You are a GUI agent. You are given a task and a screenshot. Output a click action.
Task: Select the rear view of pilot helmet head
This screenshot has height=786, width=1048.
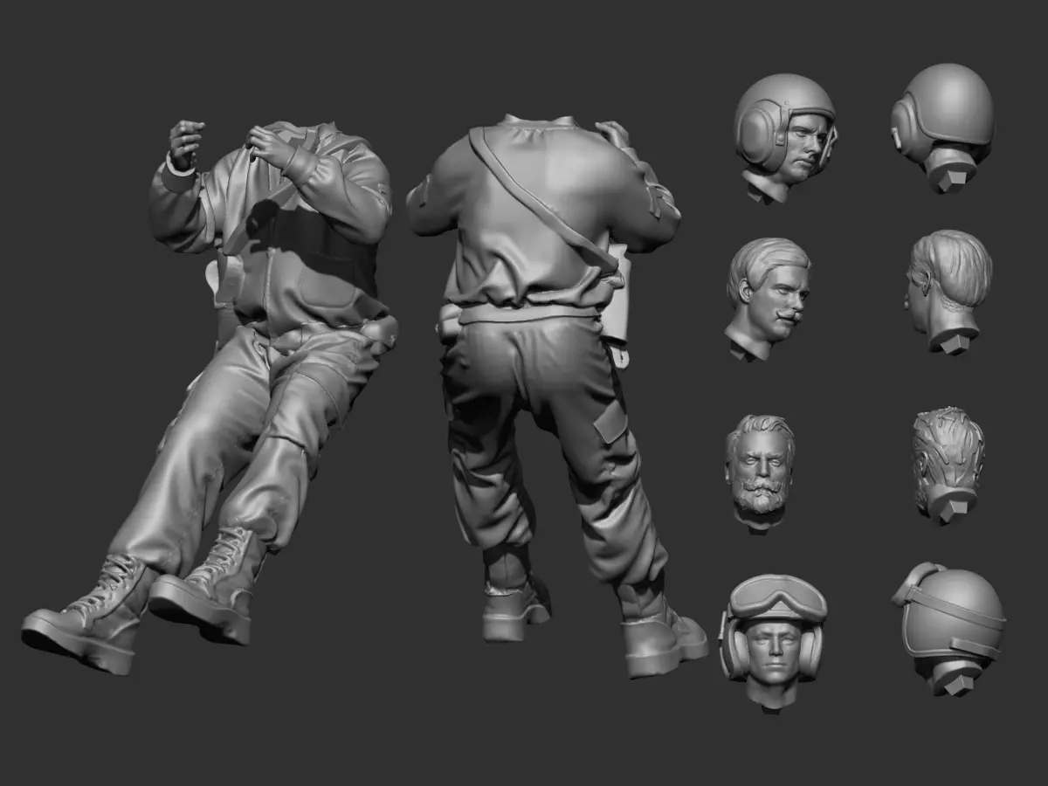click(x=943, y=127)
